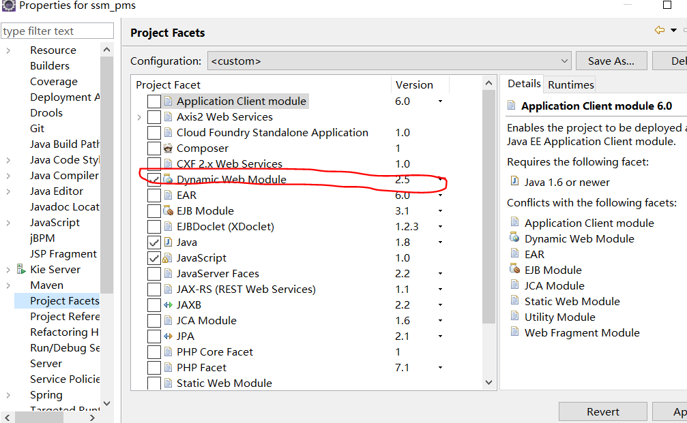Select Project Facets in sidebar tree

pos(64,301)
